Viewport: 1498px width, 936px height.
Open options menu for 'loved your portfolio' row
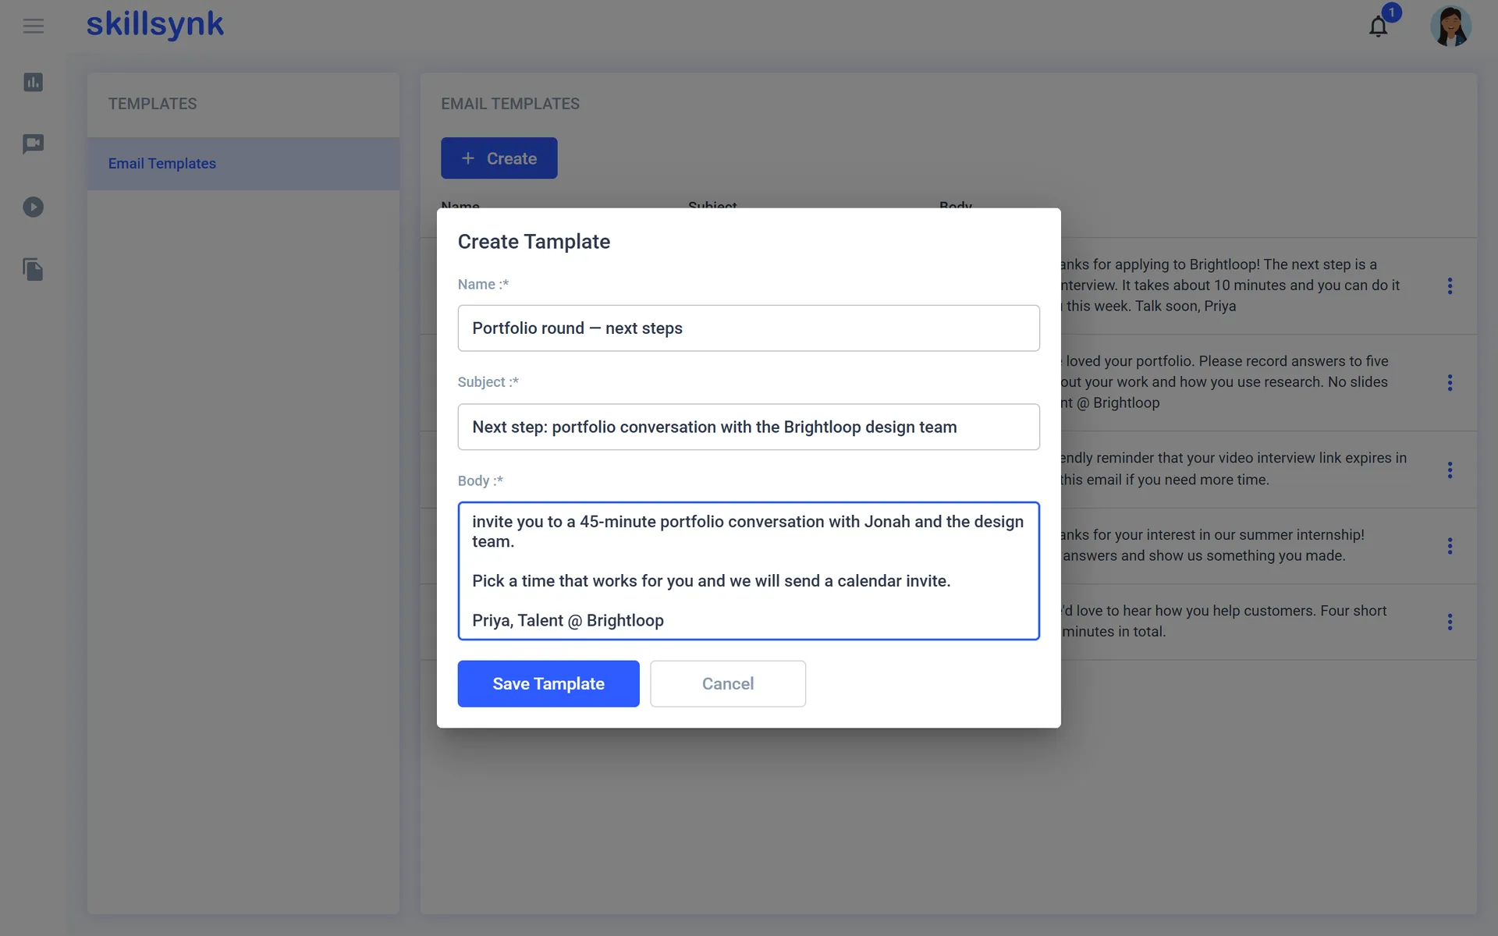tap(1450, 383)
